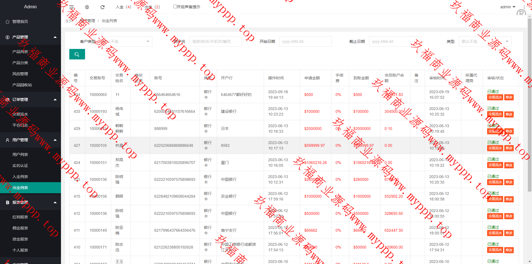This screenshot has width=532, height=264.
Task: Click the 用户管理 person icon
Action: tap(7, 140)
